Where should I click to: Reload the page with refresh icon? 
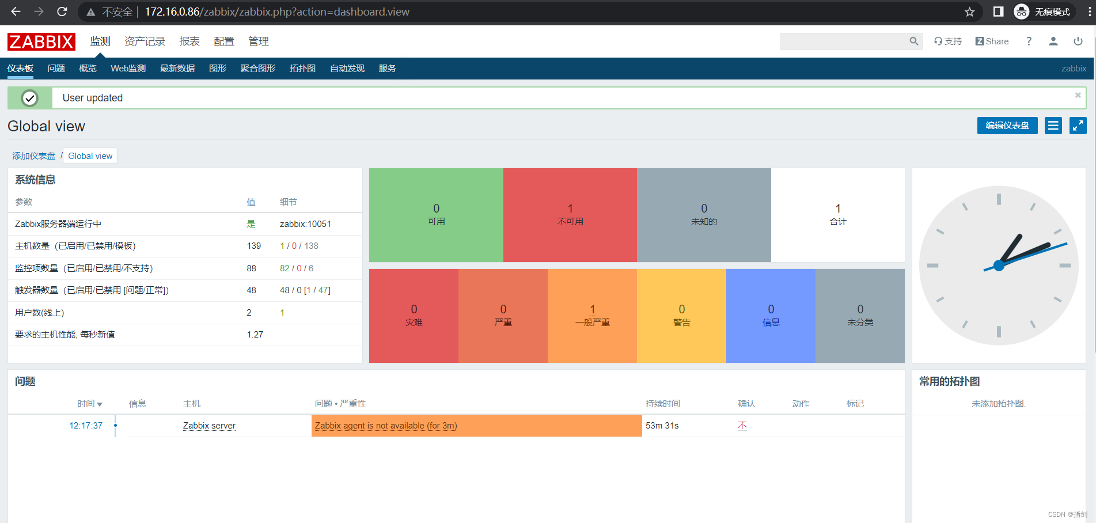[62, 12]
